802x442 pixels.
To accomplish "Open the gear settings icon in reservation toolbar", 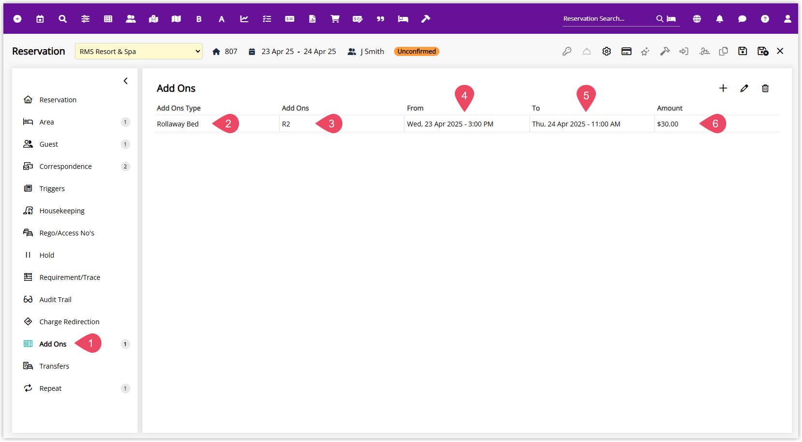I will pyautogui.click(x=606, y=51).
